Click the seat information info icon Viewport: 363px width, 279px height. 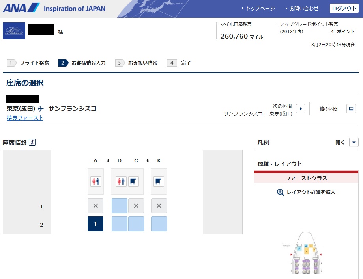pos(32,142)
